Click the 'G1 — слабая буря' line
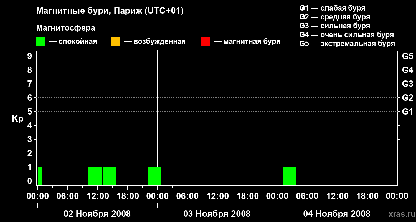Viewport: 416px width, 222px height. [x=332, y=8]
